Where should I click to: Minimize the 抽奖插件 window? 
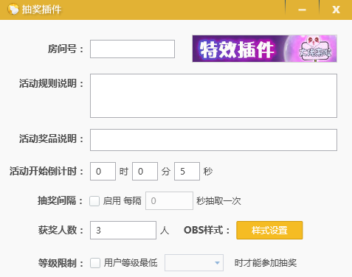(302, 10)
